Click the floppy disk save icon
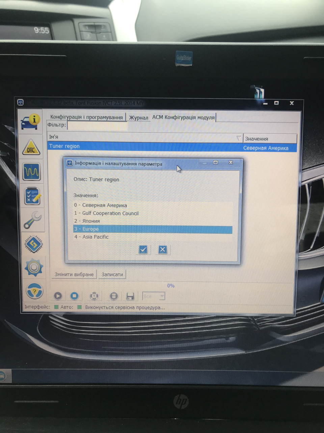 click(130, 297)
